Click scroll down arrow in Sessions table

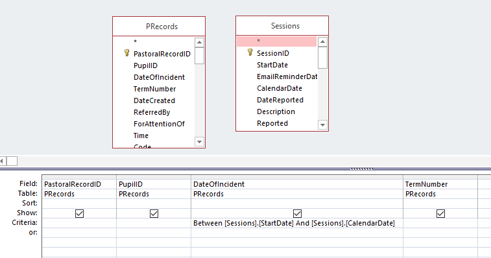(x=322, y=125)
